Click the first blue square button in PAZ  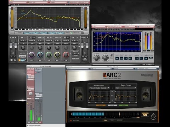tap(117, 58)
